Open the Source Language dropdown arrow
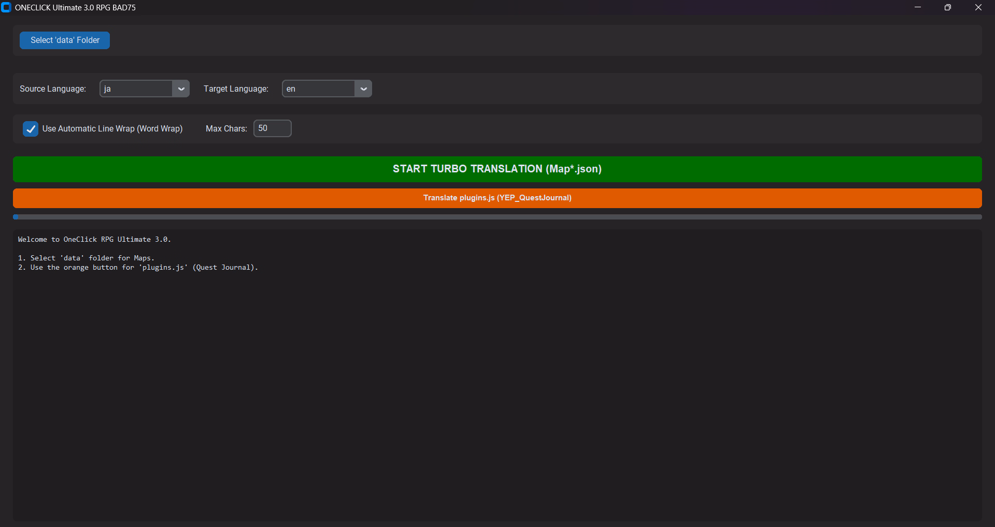The image size is (995, 527). click(x=181, y=89)
